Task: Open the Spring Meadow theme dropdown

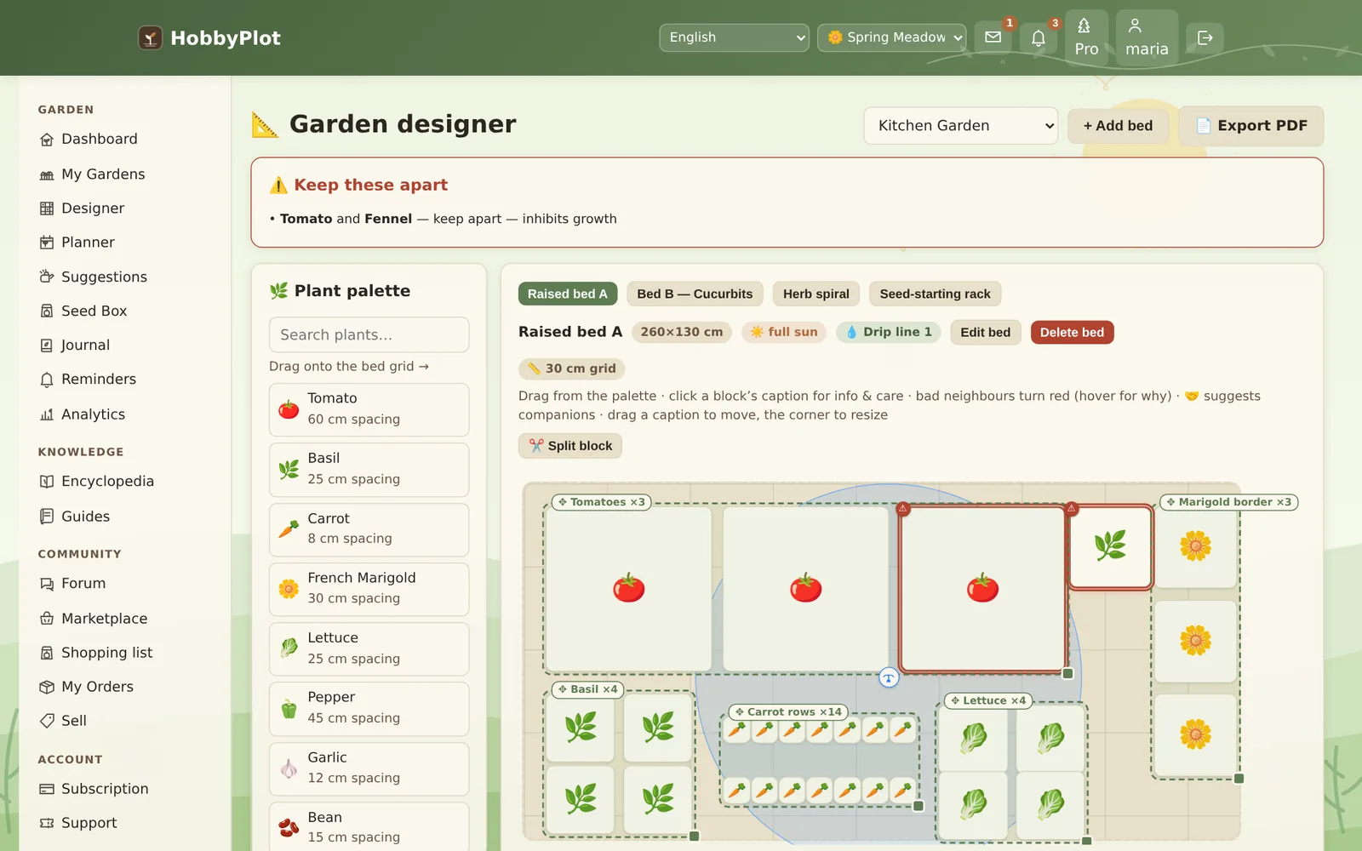Action: (891, 37)
